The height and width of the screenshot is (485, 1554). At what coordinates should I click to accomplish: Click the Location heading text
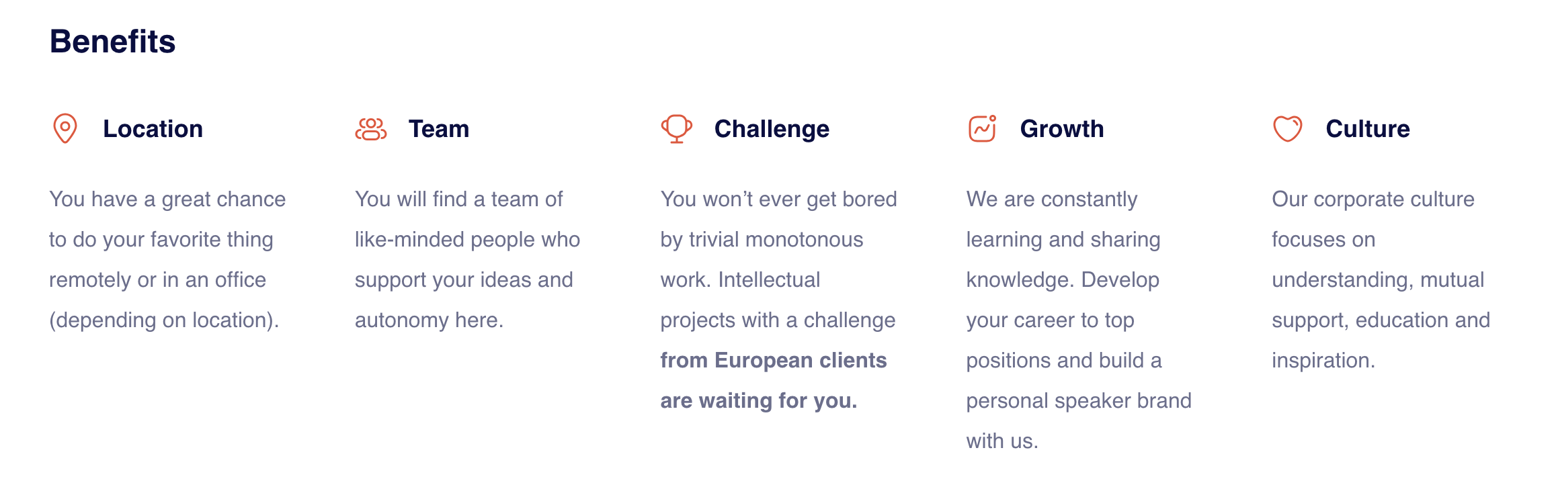point(153,129)
